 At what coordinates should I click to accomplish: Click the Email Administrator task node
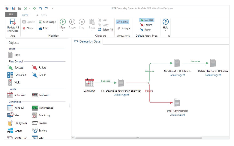point(177,102)
